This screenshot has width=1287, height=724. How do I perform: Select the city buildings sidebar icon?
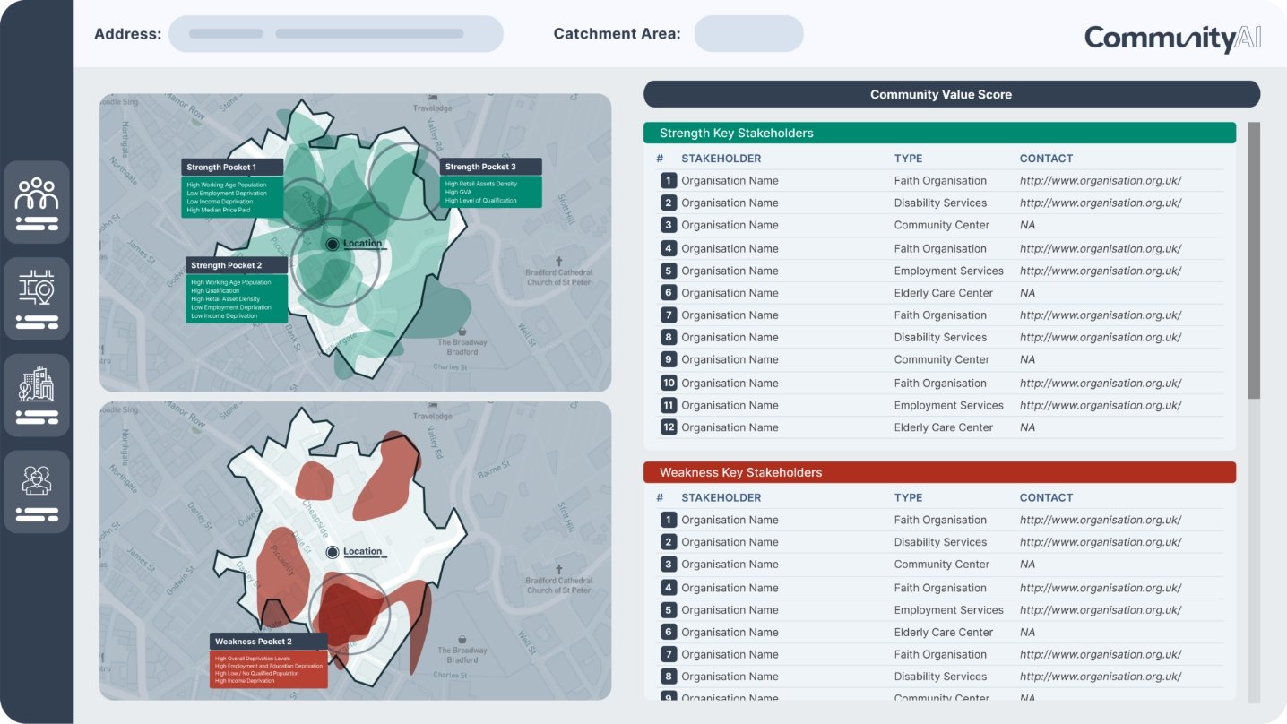37,392
